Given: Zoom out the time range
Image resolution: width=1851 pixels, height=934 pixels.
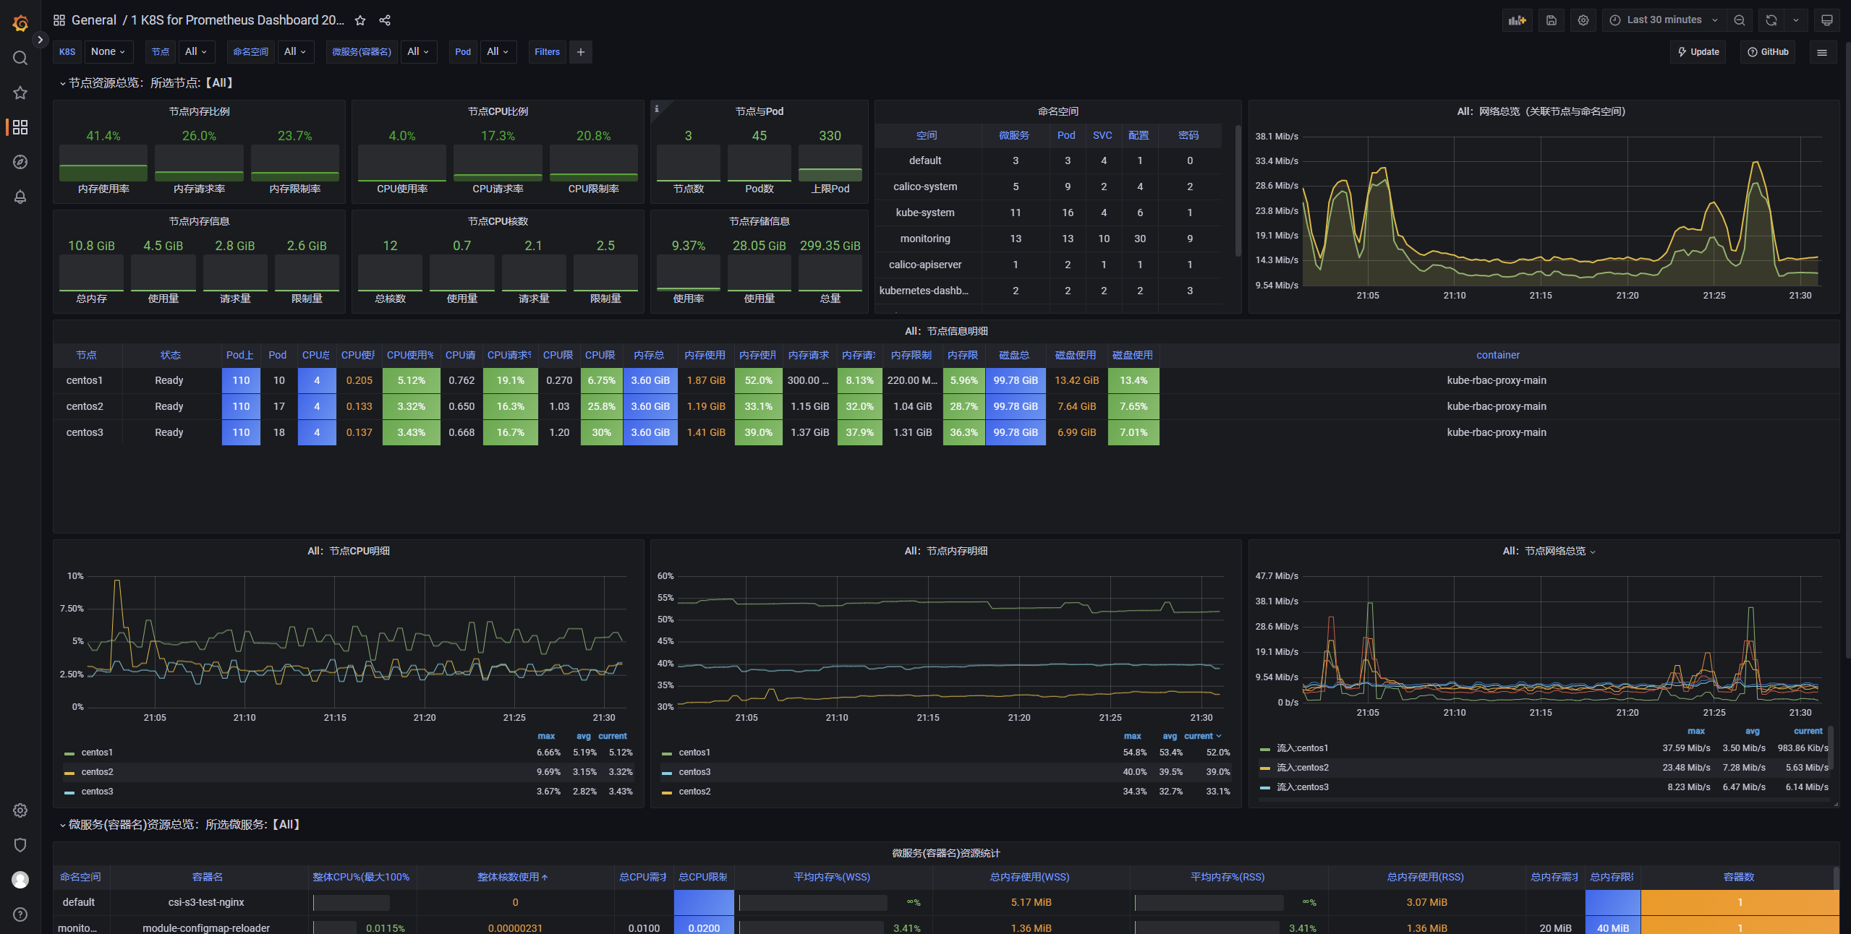Looking at the screenshot, I should click(x=1740, y=20).
